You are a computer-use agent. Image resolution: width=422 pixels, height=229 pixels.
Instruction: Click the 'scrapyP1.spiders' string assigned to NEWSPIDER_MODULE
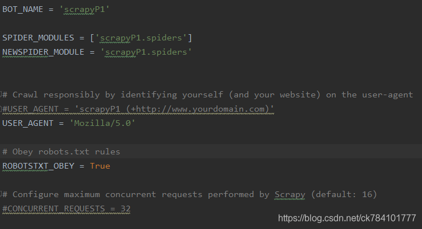click(147, 52)
